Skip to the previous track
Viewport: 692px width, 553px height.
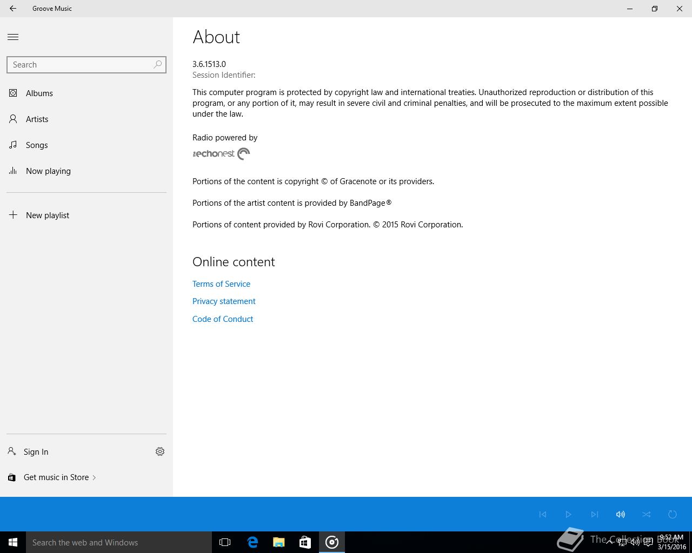click(543, 514)
